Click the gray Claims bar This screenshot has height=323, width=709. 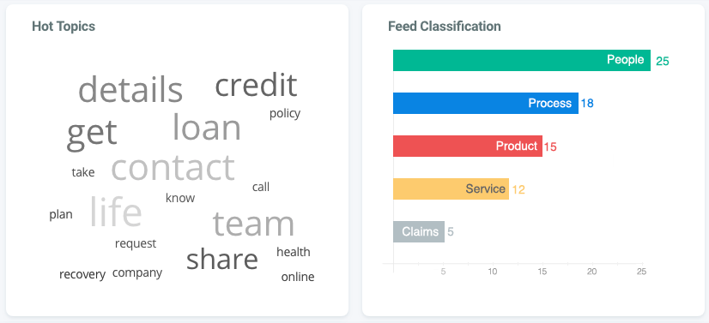(419, 232)
